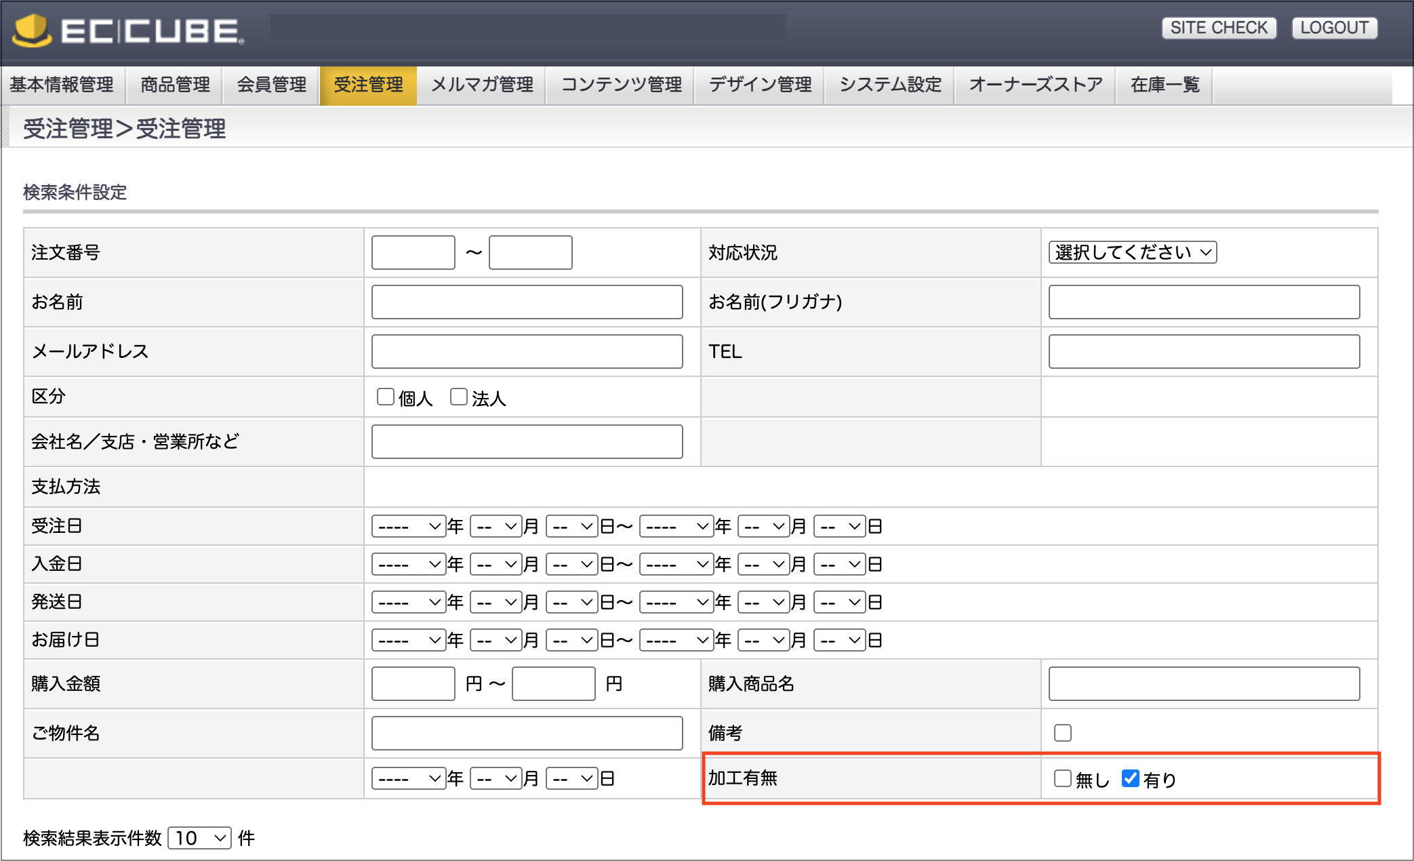Open the システム設定 tab

[x=890, y=85]
